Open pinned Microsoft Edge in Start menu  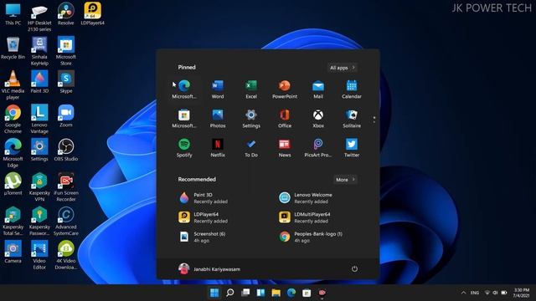coord(184,89)
